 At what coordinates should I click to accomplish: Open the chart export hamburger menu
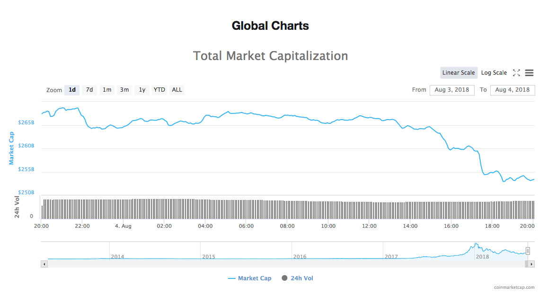tap(529, 73)
